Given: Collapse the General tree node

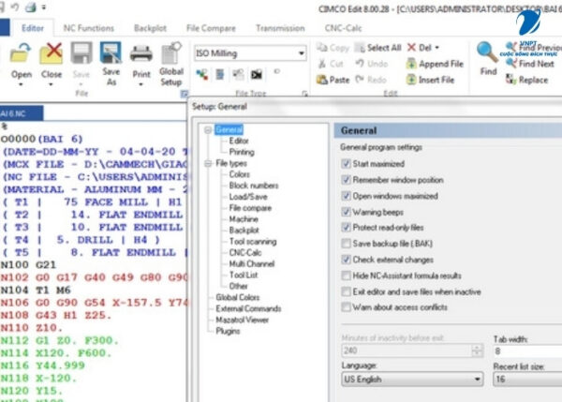Looking at the screenshot, I should click(x=208, y=130).
